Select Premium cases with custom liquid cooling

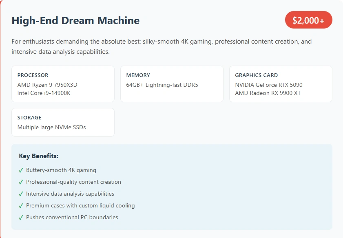click(80, 206)
